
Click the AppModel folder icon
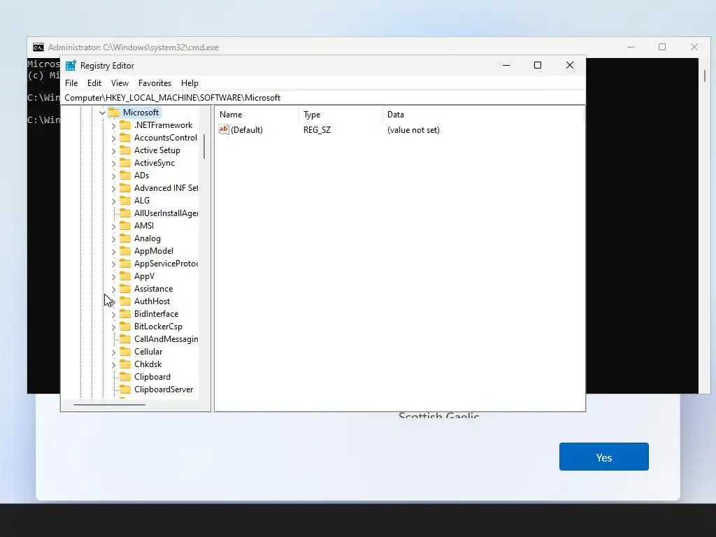125,251
